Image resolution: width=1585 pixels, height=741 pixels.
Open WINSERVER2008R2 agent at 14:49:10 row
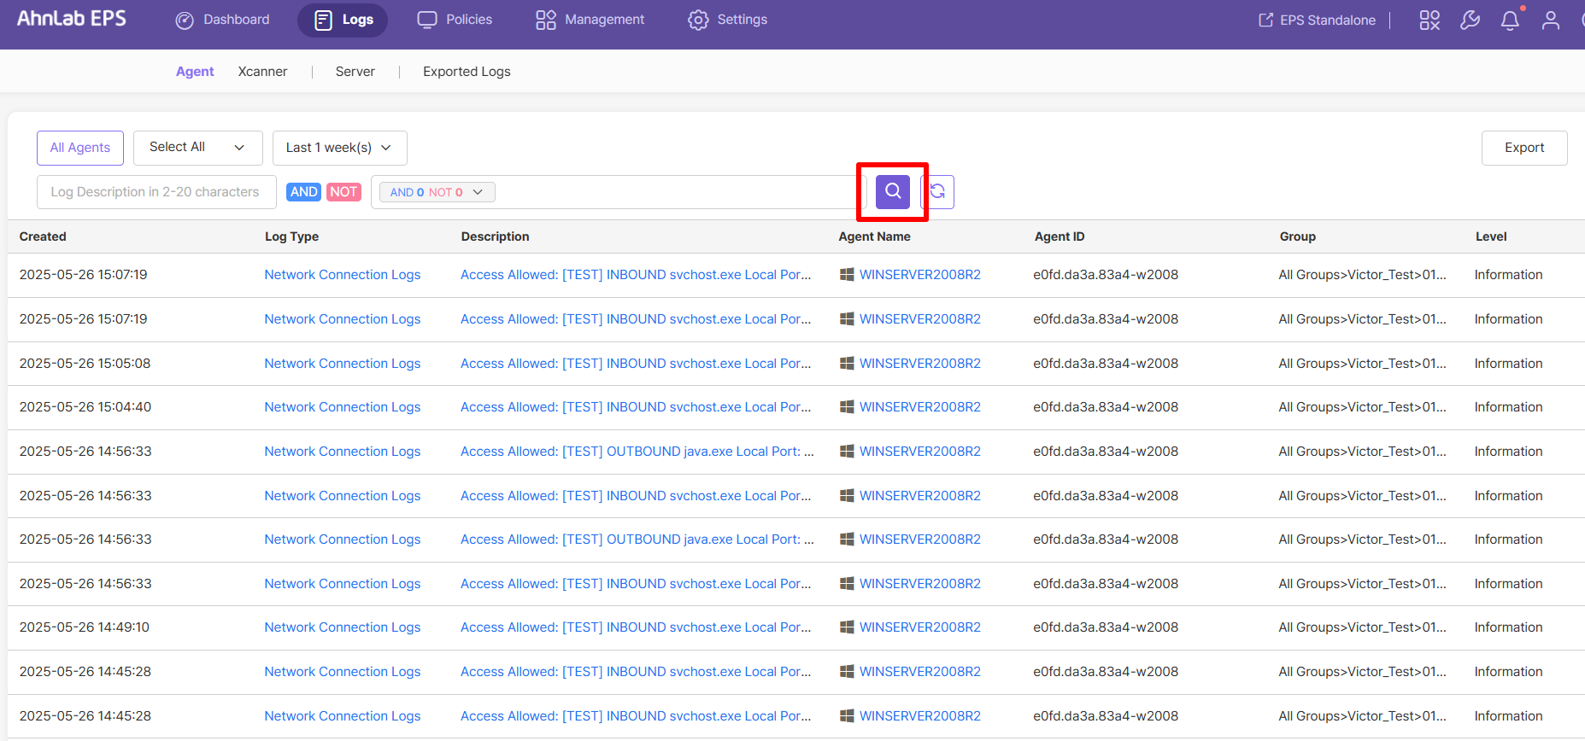tap(920, 627)
